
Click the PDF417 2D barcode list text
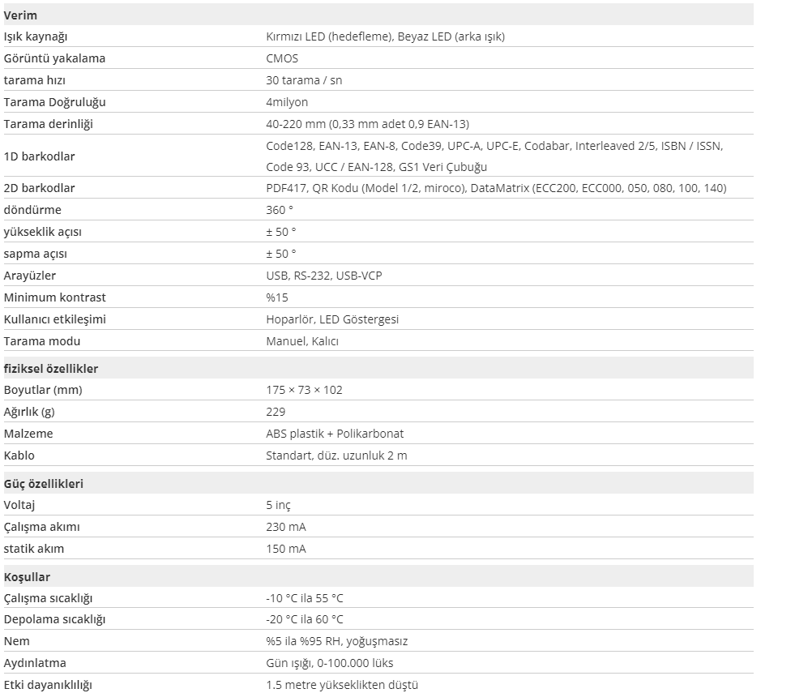496,188
